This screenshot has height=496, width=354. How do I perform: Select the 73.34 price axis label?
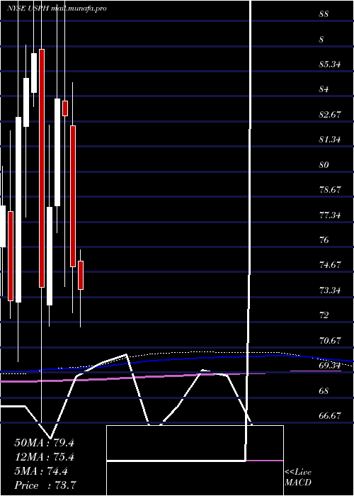[330, 290]
